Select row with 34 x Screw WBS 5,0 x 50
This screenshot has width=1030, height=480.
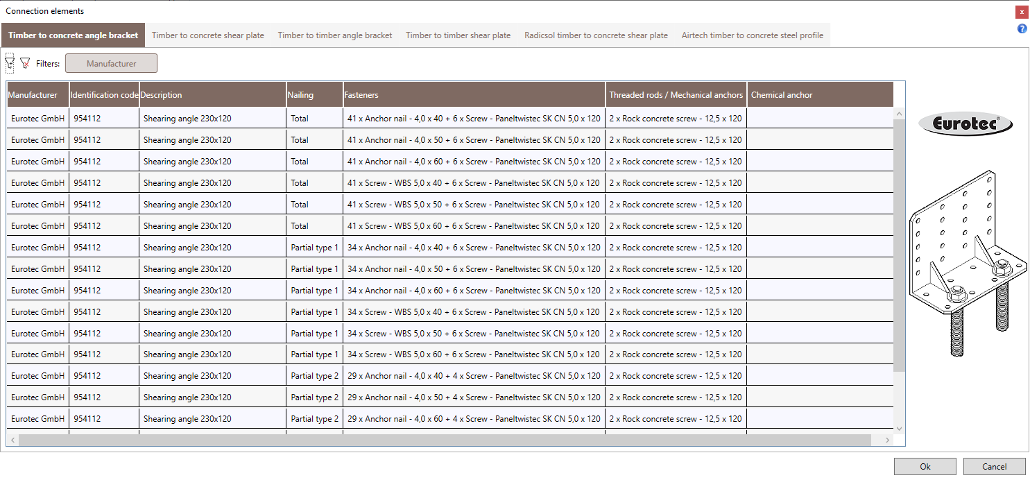click(450, 334)
